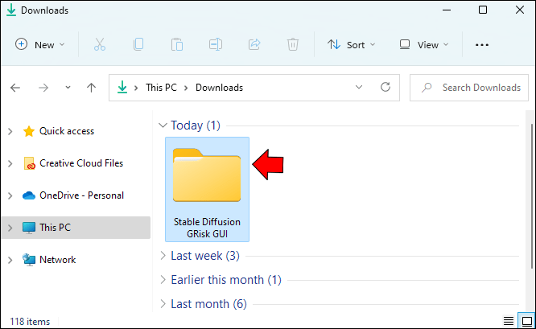536x329 pixels.
Task: Expand Creative Cloud Files tree node
Action: tap(10, 163)
